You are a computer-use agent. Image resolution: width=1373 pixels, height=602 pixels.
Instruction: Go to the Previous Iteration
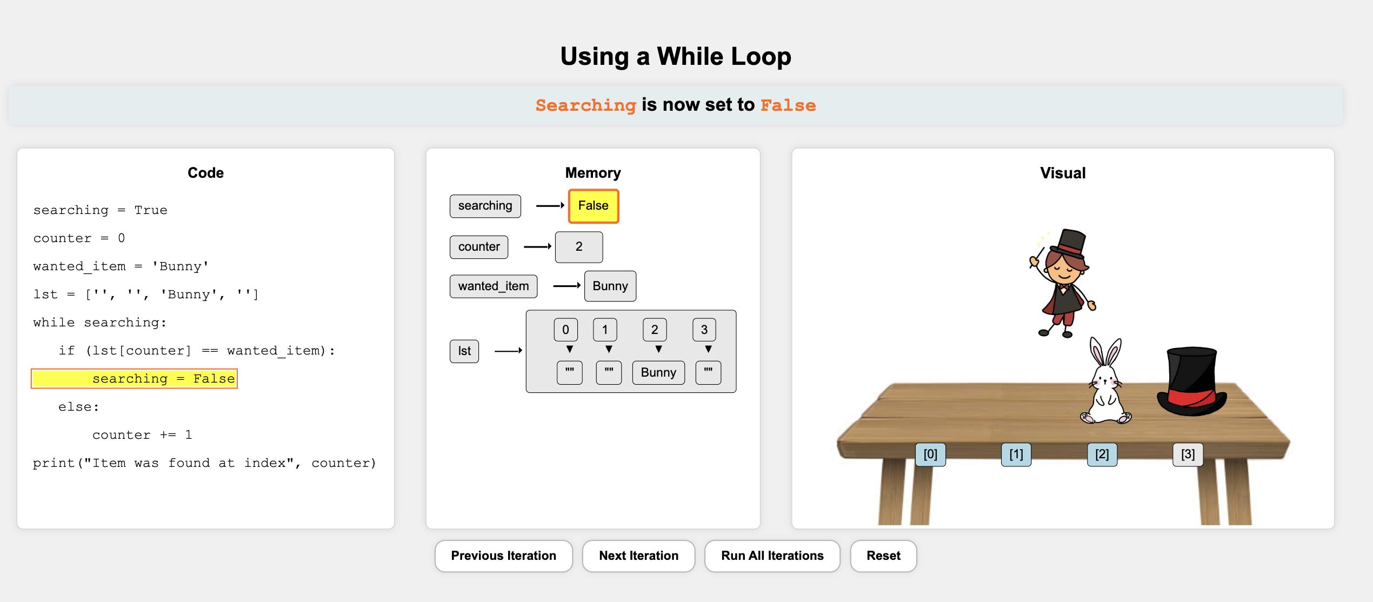click(503, 556)
